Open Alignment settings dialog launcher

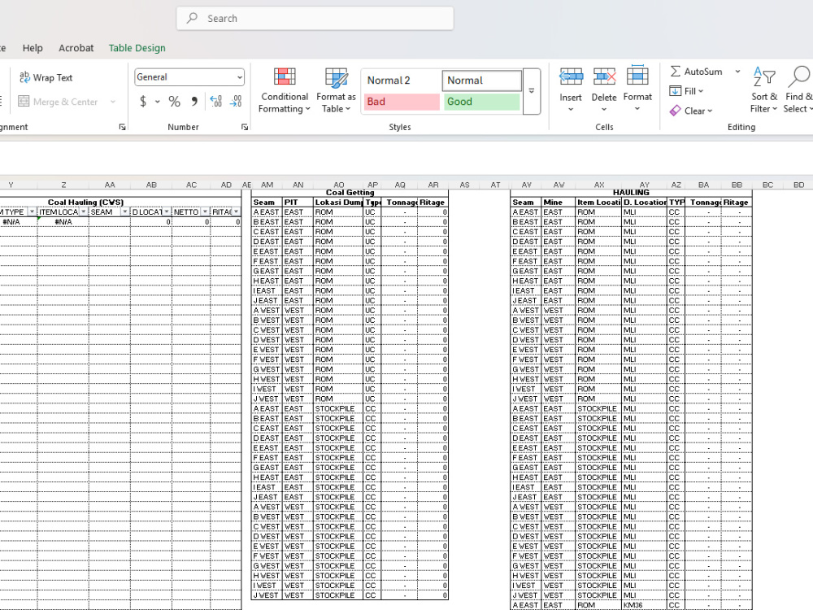(123, 127)
